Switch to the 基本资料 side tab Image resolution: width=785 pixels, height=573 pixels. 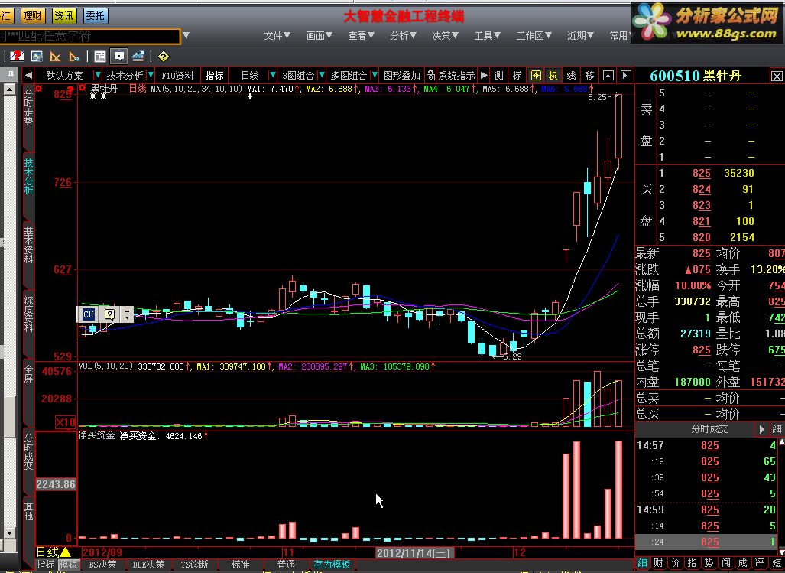pyautogui.click(x=29, y=246)
